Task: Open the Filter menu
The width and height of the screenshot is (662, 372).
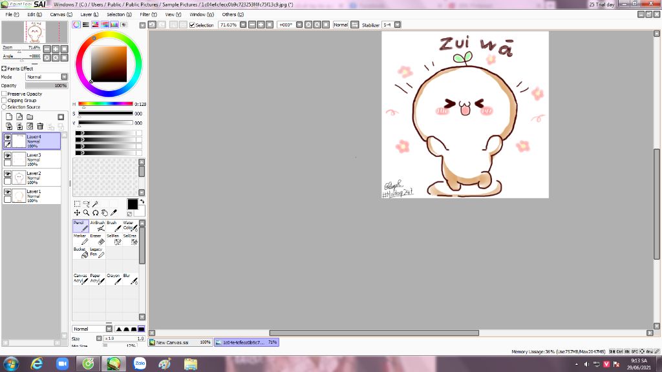Action: coord(148,14)
